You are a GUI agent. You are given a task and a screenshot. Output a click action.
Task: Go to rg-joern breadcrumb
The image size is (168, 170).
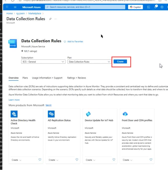pos(20,13)
